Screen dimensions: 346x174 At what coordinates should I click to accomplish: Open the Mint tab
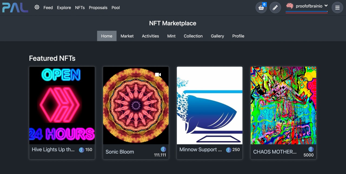[171, 36]
